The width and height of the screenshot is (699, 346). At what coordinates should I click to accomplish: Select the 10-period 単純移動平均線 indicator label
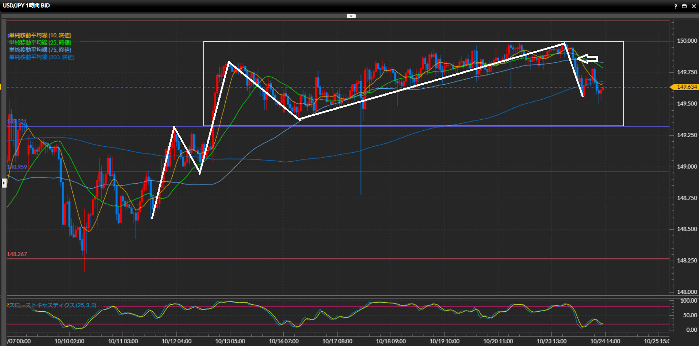pos(40,35)
